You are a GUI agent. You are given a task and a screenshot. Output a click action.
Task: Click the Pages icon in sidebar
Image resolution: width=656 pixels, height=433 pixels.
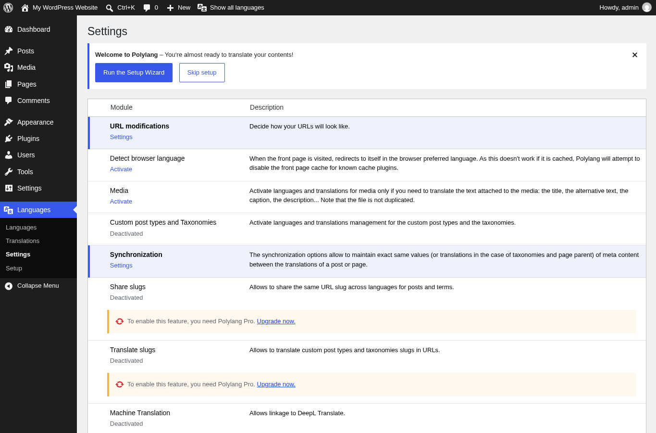[x=9, y=84]
